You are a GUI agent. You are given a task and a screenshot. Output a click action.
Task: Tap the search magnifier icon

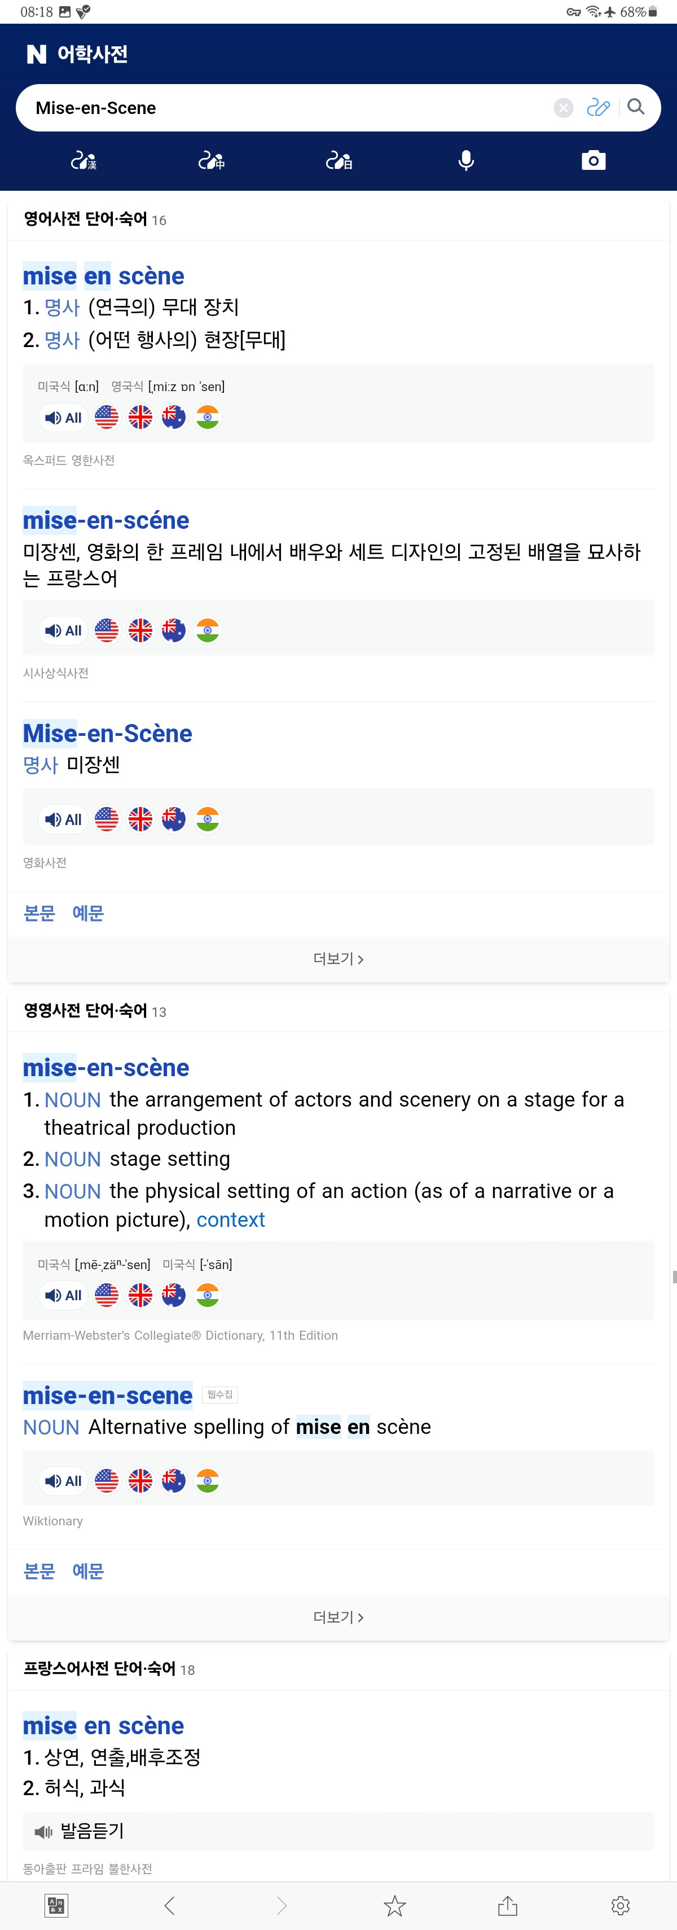(636, 107)
